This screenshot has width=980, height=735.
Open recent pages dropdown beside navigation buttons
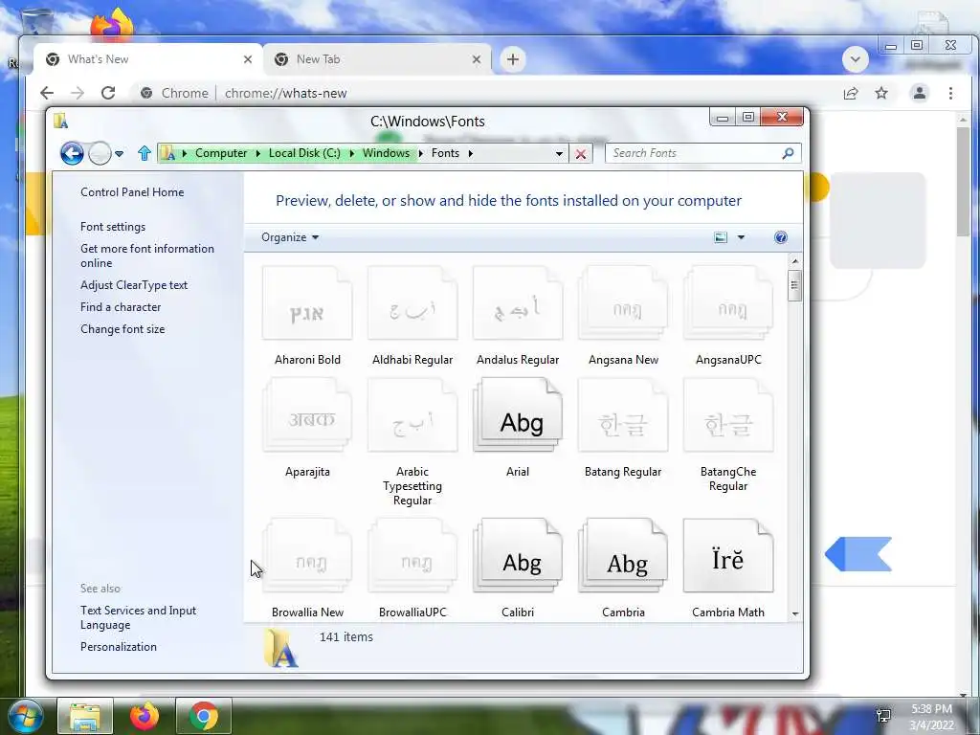[x=120, y=154]
